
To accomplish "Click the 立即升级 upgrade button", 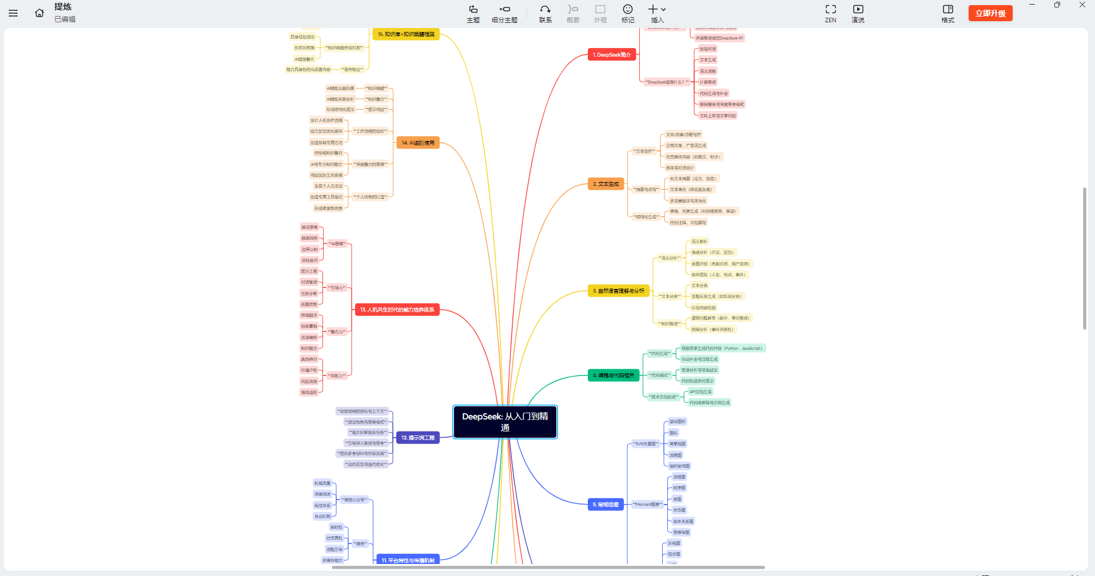I will 990,13.
